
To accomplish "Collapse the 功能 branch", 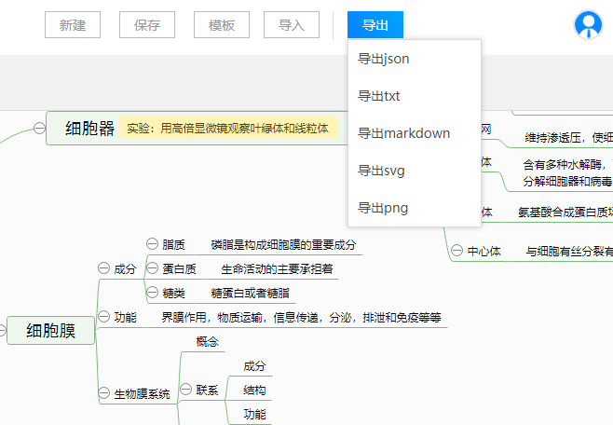I will pos(104,317).
